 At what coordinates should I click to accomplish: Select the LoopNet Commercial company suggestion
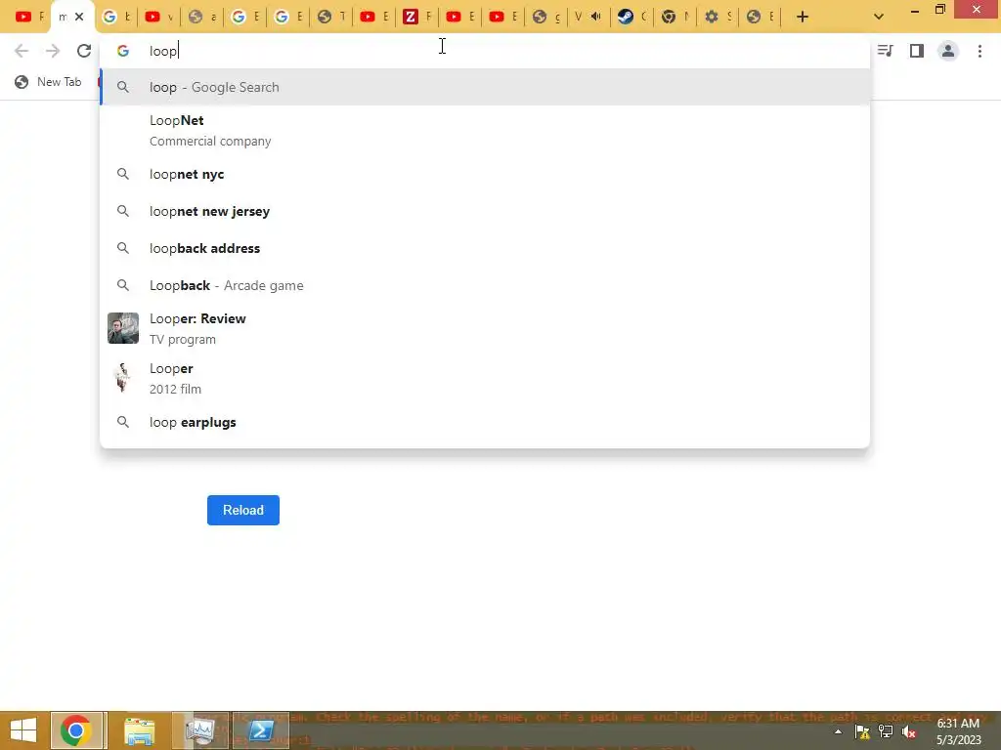point(485,131)
